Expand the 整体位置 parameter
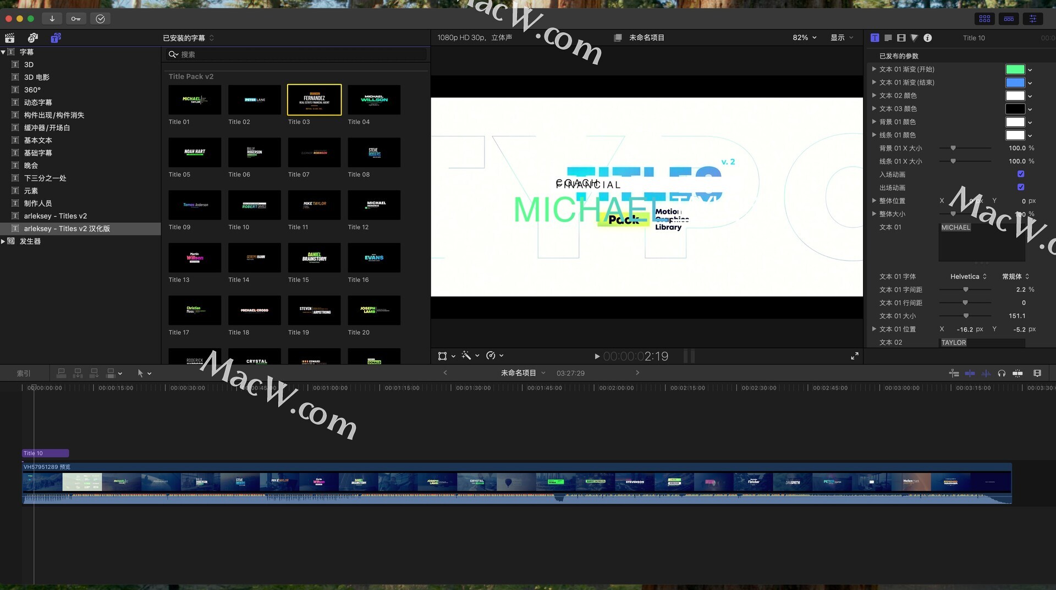The height and width of the screenshot is (590, 1056). tap(874, 201)
